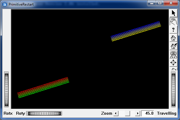Select the Seek crosshair tool
Screen dimensions: 180x120
tap(173, 63)
